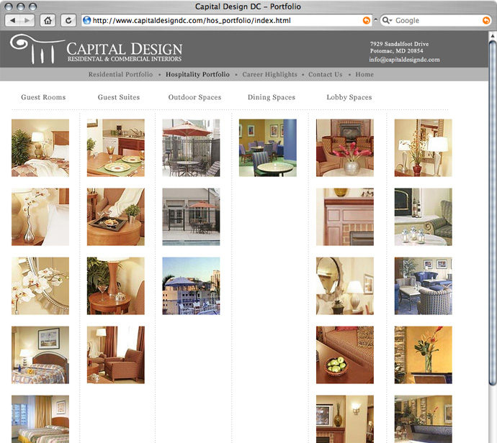The image size is (497, 443).
Task: Open lobby thumbnail with tropical flowers in glass vase
Action: [x=423, y=355]
